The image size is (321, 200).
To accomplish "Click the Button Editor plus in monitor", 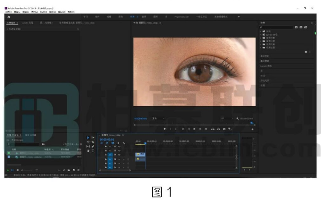I will pos(252,129).
